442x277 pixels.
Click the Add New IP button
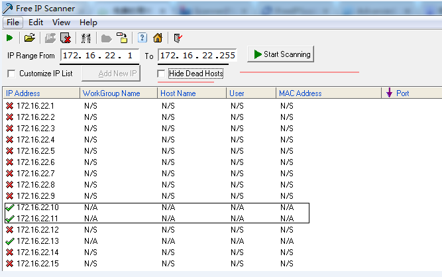coord(111,74)
